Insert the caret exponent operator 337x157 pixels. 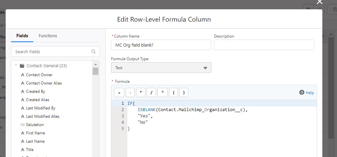(162, 93)
